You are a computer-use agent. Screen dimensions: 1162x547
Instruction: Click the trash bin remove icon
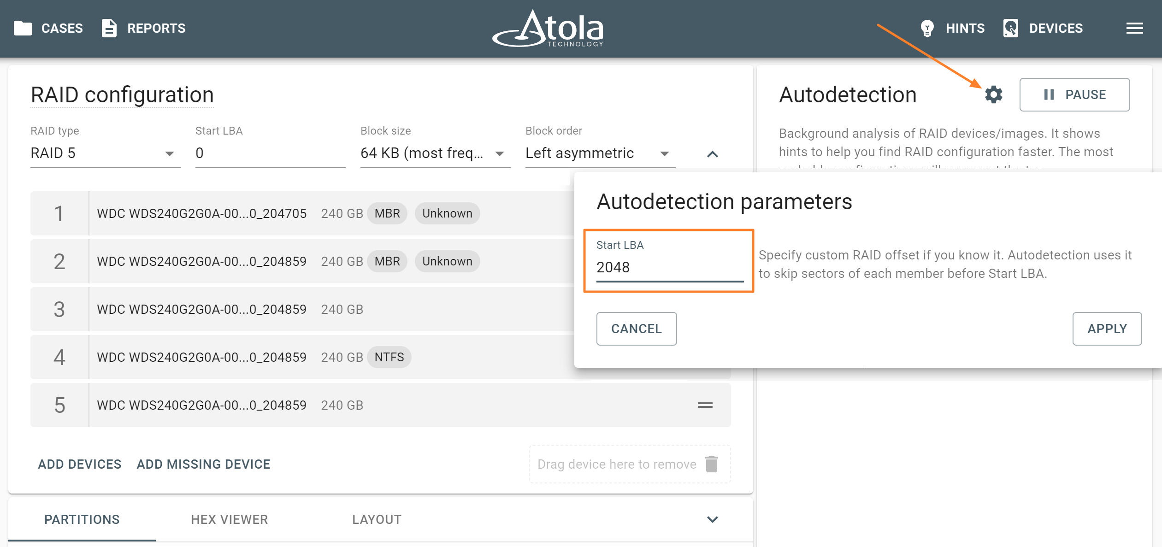click(712, 464)
